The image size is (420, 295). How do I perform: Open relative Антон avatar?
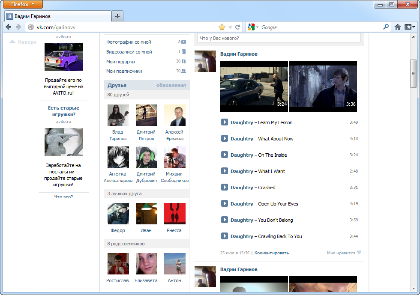click(175, 264)
